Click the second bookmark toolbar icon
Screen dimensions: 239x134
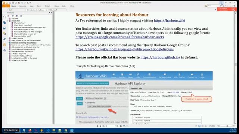click(13, 16)
